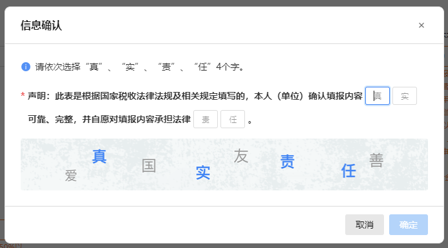Click the 确定 button
The image size is (448, 248).
click(409, 225)
